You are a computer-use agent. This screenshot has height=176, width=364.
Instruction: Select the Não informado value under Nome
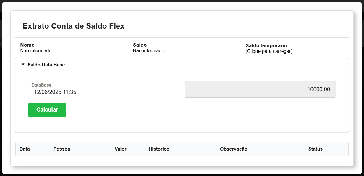36,51
